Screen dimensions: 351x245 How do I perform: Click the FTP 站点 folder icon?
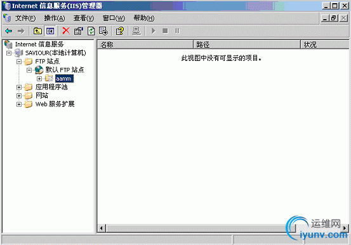point(29,61)
